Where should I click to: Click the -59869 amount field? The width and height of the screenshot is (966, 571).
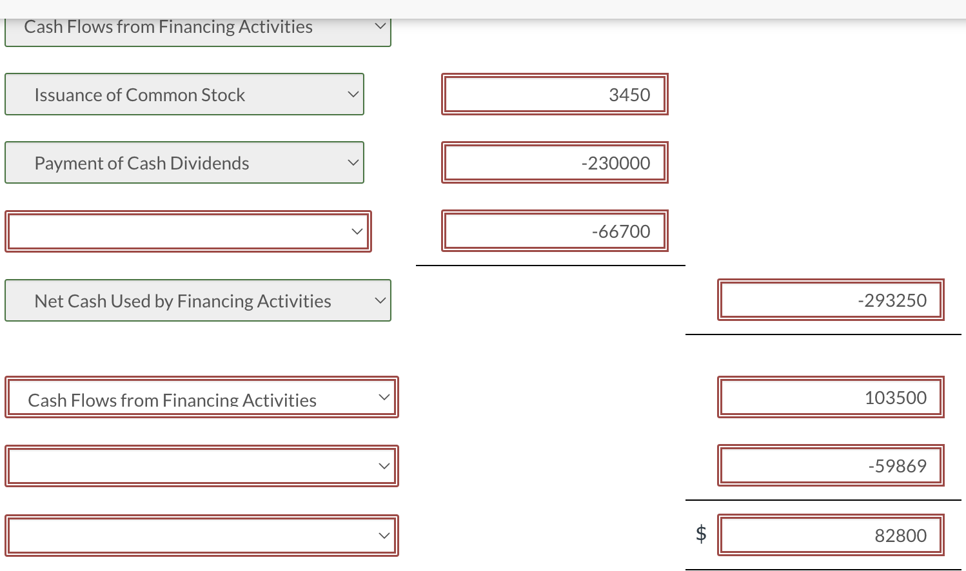click(x=830, y=465)
